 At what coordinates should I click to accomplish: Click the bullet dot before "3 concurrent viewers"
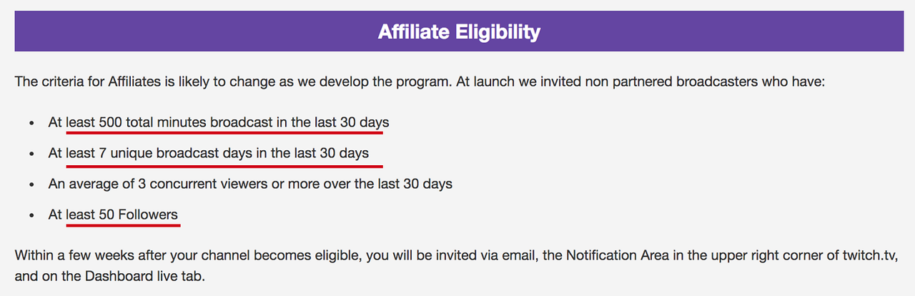31,184
